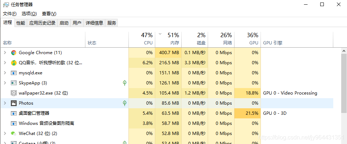
Task: Expand the Photos process group
Action: point(5,103)
